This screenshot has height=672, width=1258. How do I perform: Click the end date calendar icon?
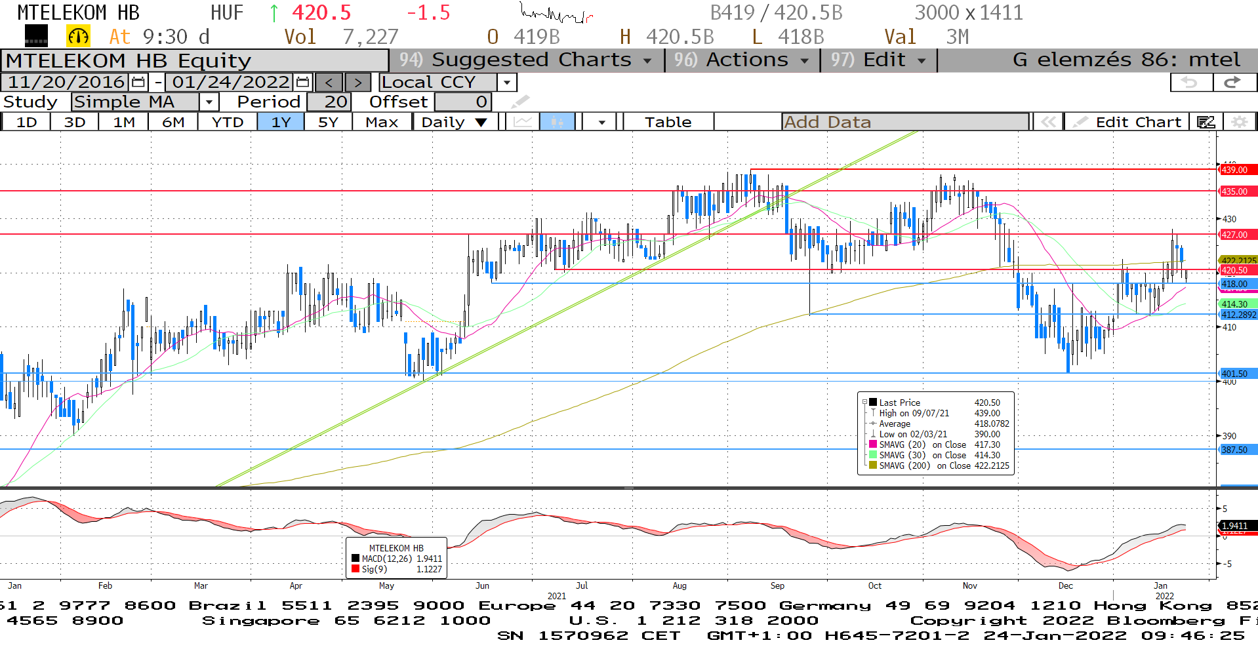(x=302, y=82)
